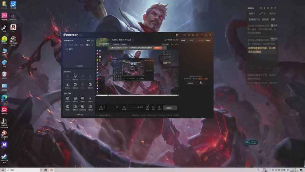305x172 pixels.
Task: Click 添加素材 to add a source
Action: click(x=79, y=66)
